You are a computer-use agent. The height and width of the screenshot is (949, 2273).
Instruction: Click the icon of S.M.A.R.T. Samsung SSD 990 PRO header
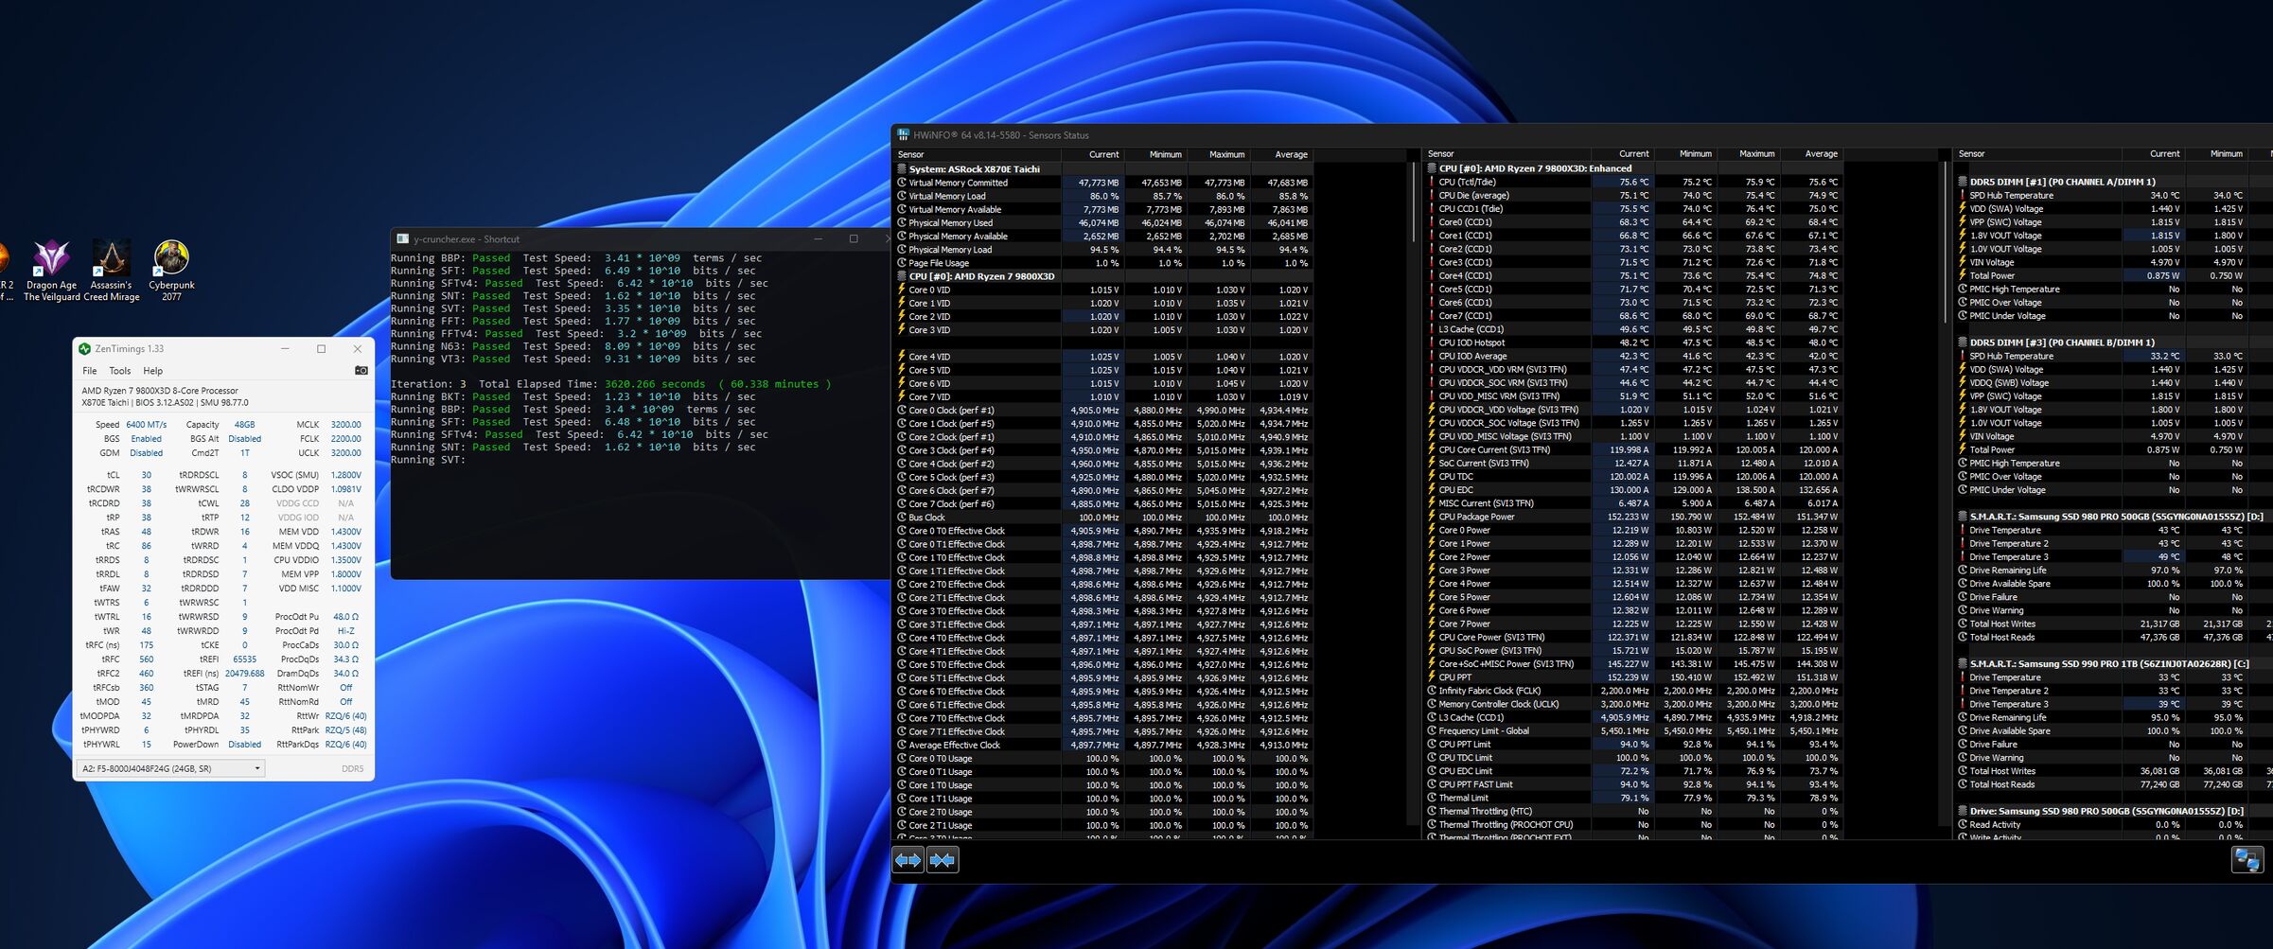[1963, 664]
